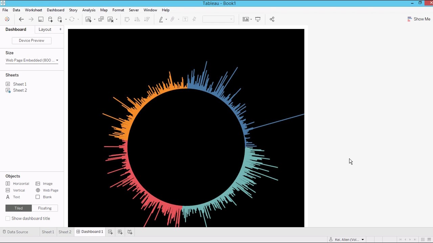Screen dimensions: 433x243
Task: Add a new dashboard from the bottom tab icon
Action: tap(120, 232)
